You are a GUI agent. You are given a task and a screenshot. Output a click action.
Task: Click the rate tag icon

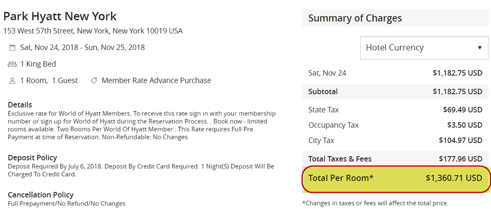93,81
